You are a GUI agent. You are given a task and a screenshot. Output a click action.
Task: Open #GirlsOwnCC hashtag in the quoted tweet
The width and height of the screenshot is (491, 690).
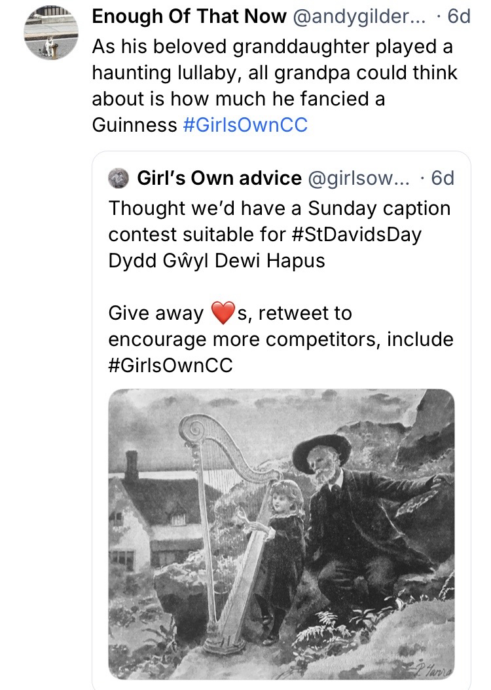(170, 365)
